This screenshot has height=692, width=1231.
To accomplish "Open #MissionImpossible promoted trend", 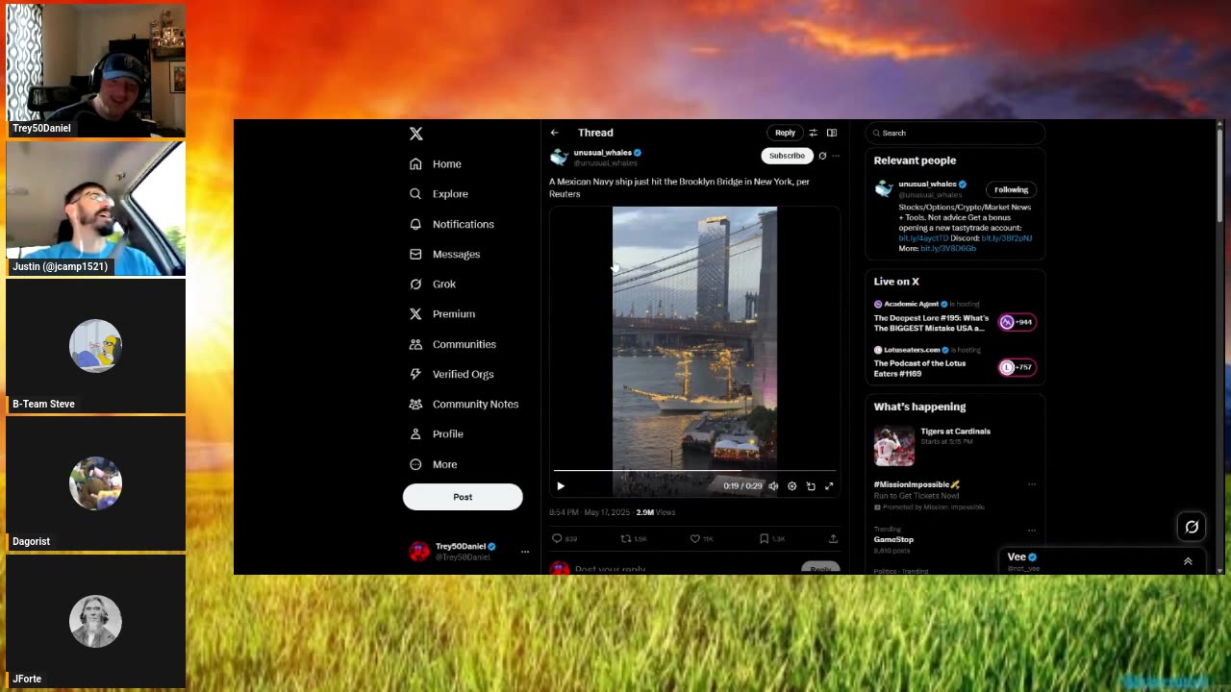I will (x=916, y=484).
